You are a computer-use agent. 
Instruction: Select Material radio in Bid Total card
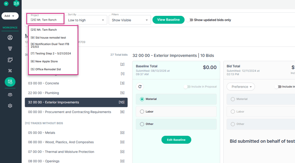tap(233, 99)
